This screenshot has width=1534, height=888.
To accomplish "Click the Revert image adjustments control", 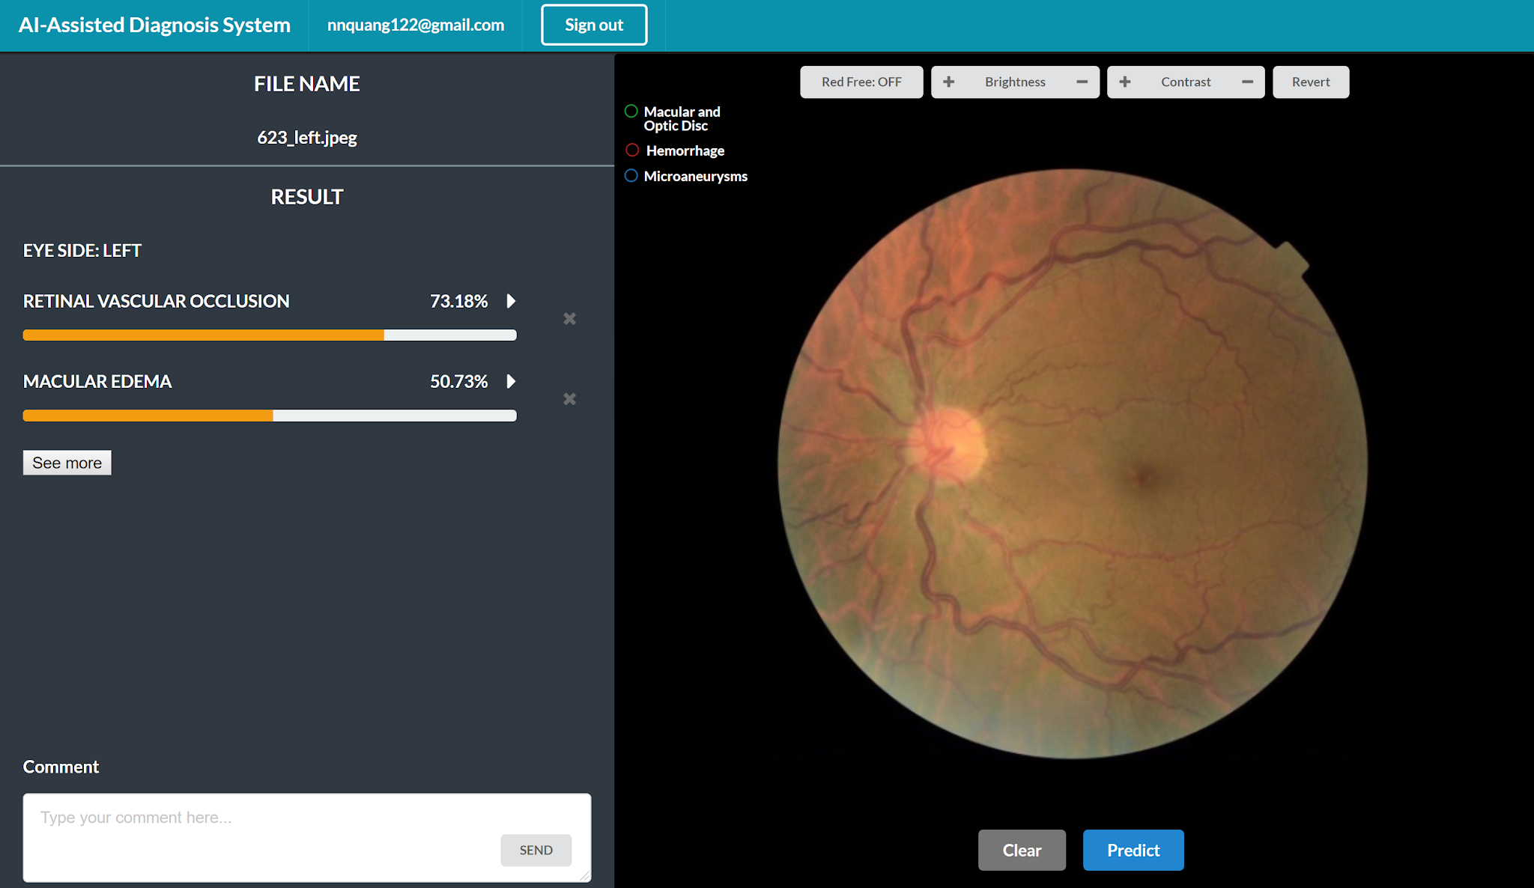I will coord(1310,82).
